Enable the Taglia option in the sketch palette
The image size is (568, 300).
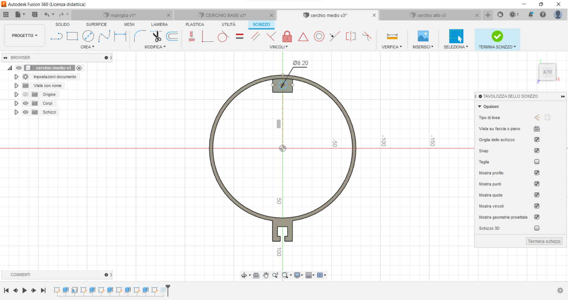click(537, 162)
